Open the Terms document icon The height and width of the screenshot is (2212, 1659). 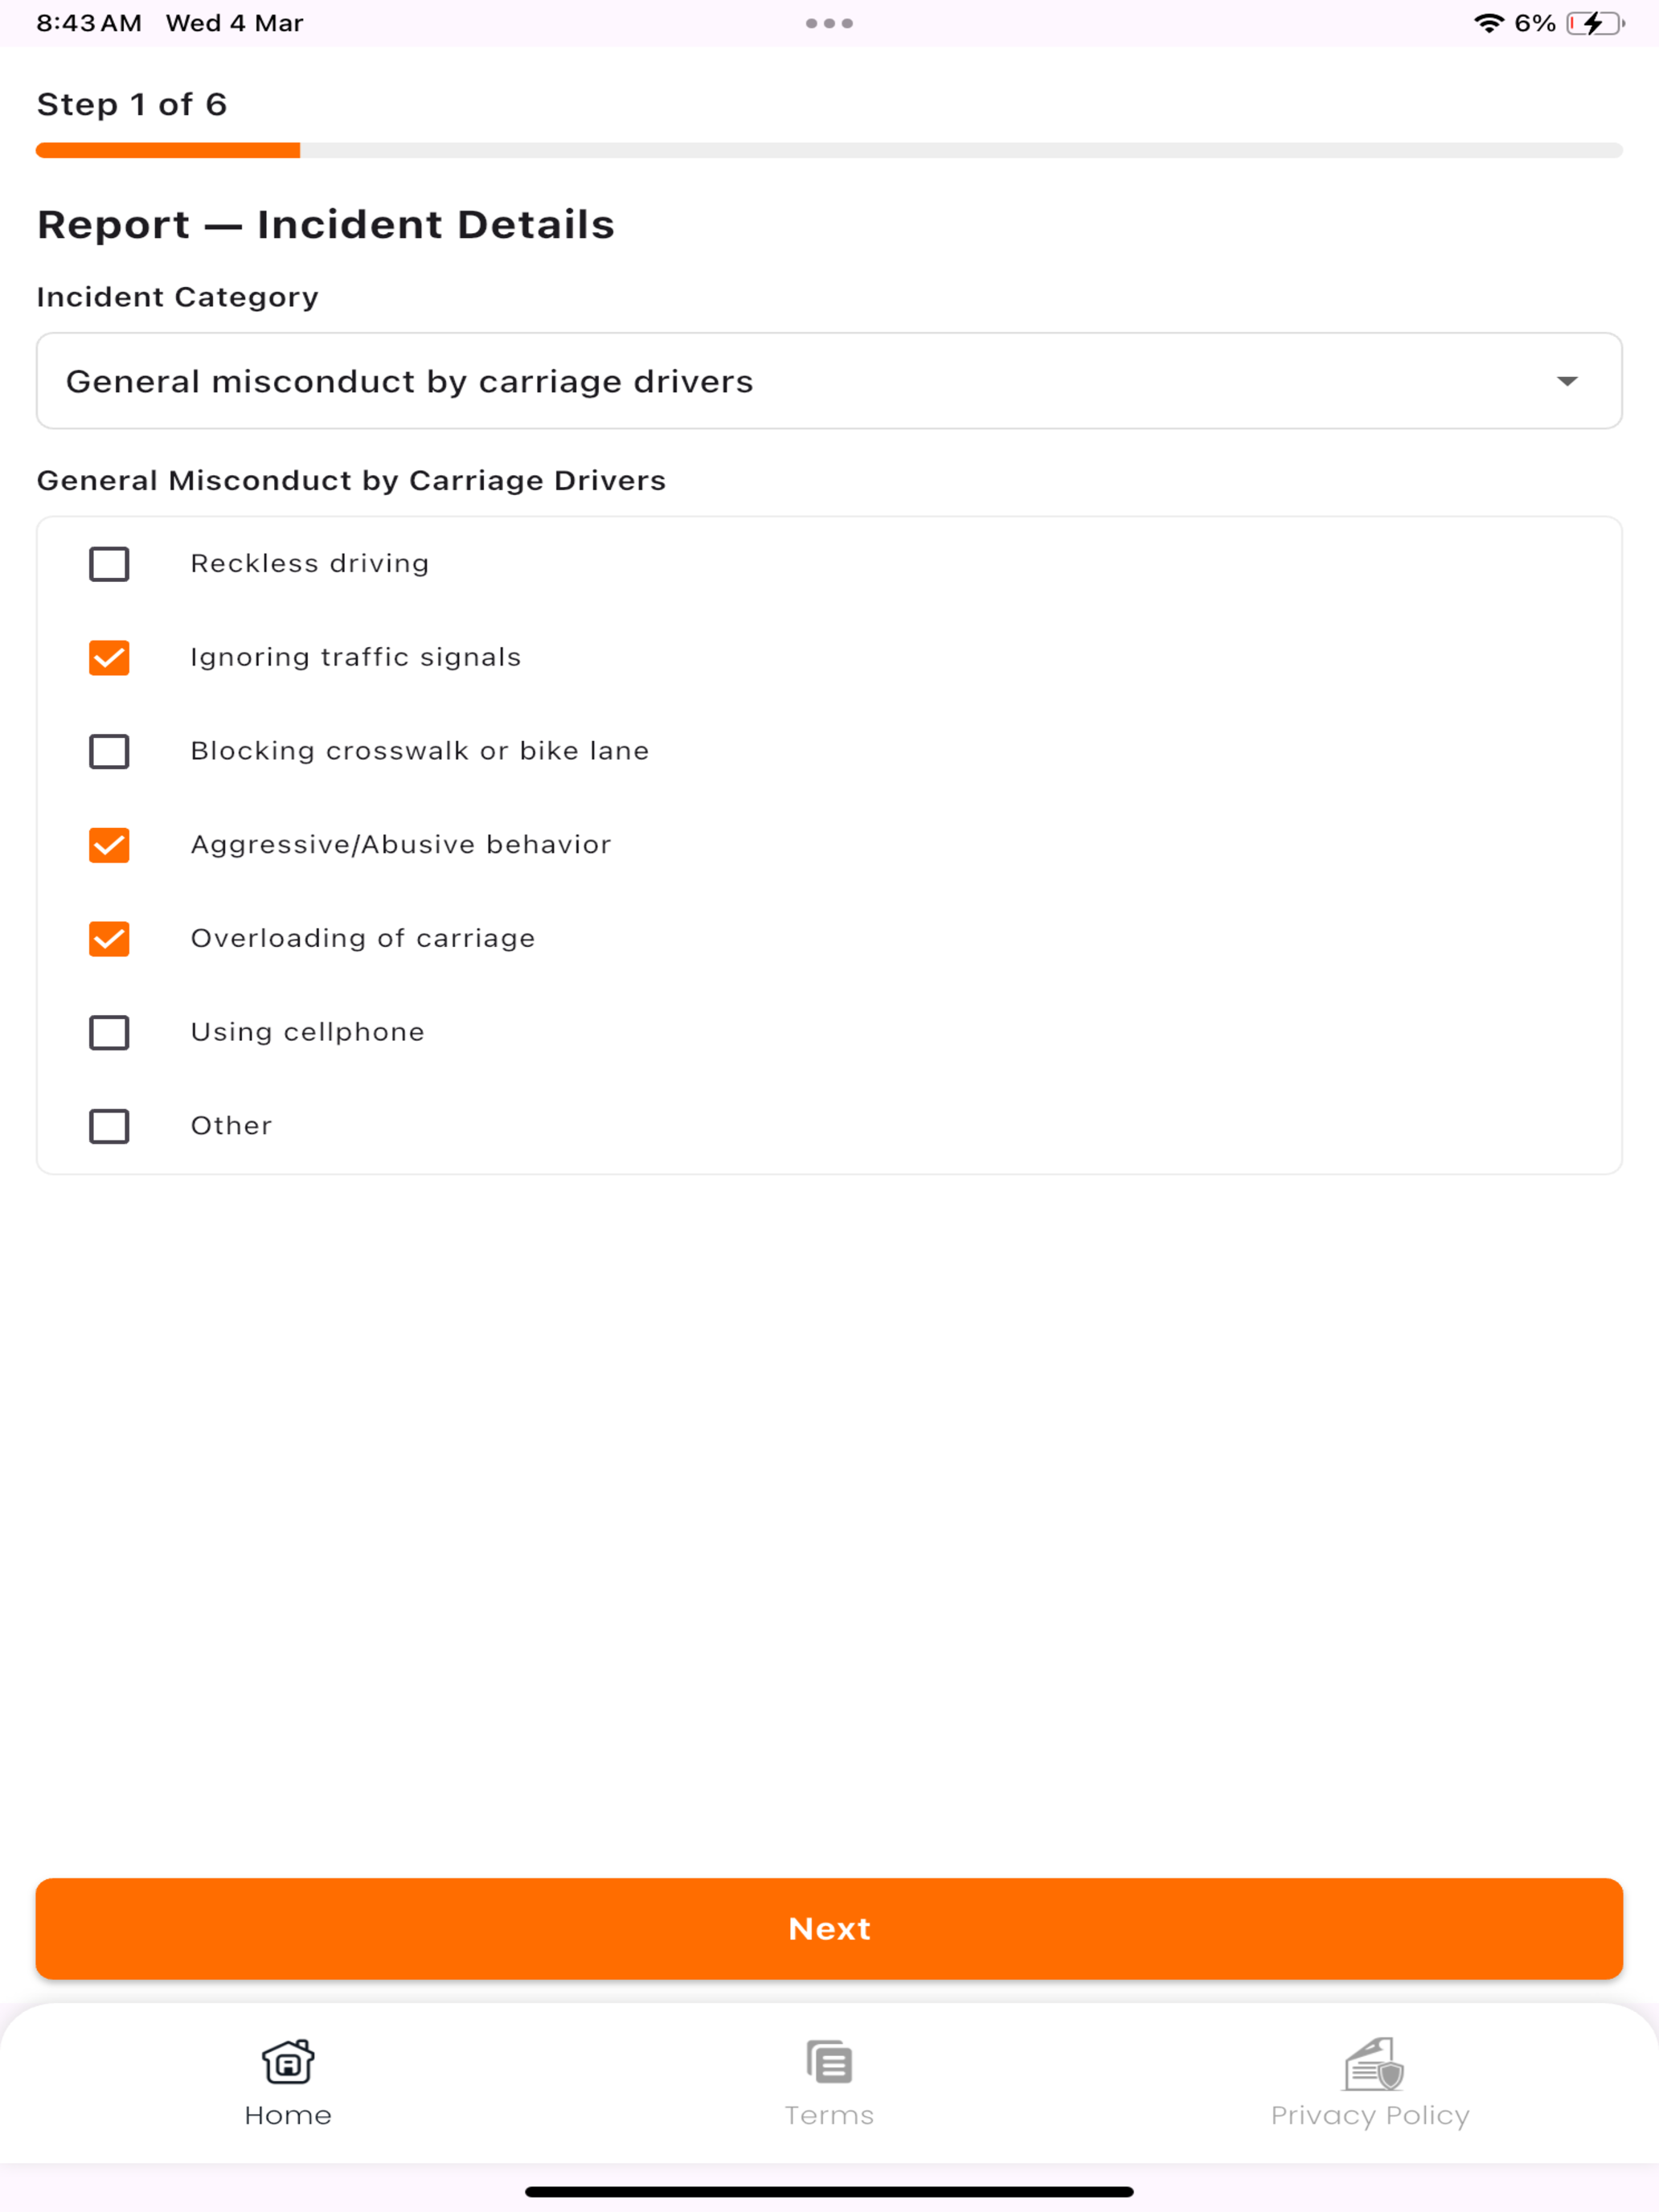pyautogui.click(x=829, y=2061)
